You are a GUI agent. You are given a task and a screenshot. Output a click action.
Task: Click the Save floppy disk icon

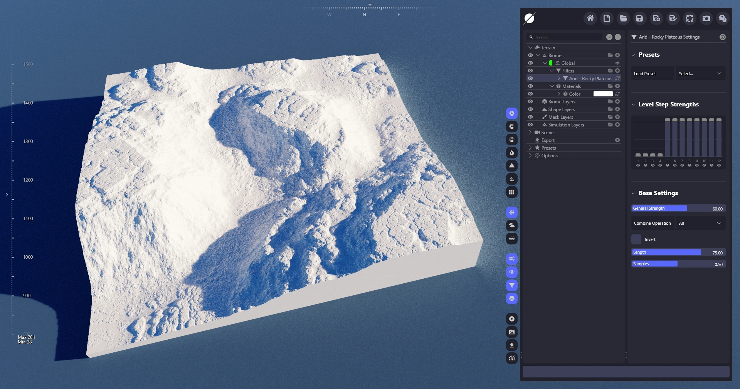639,18
